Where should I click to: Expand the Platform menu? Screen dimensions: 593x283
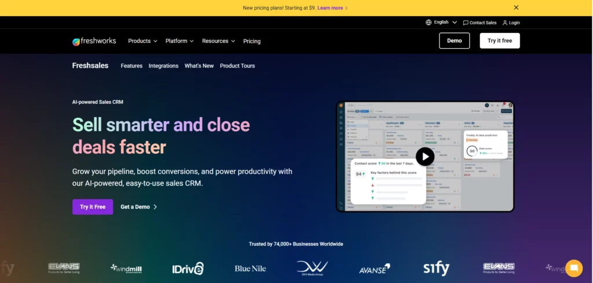coord(180,41)
